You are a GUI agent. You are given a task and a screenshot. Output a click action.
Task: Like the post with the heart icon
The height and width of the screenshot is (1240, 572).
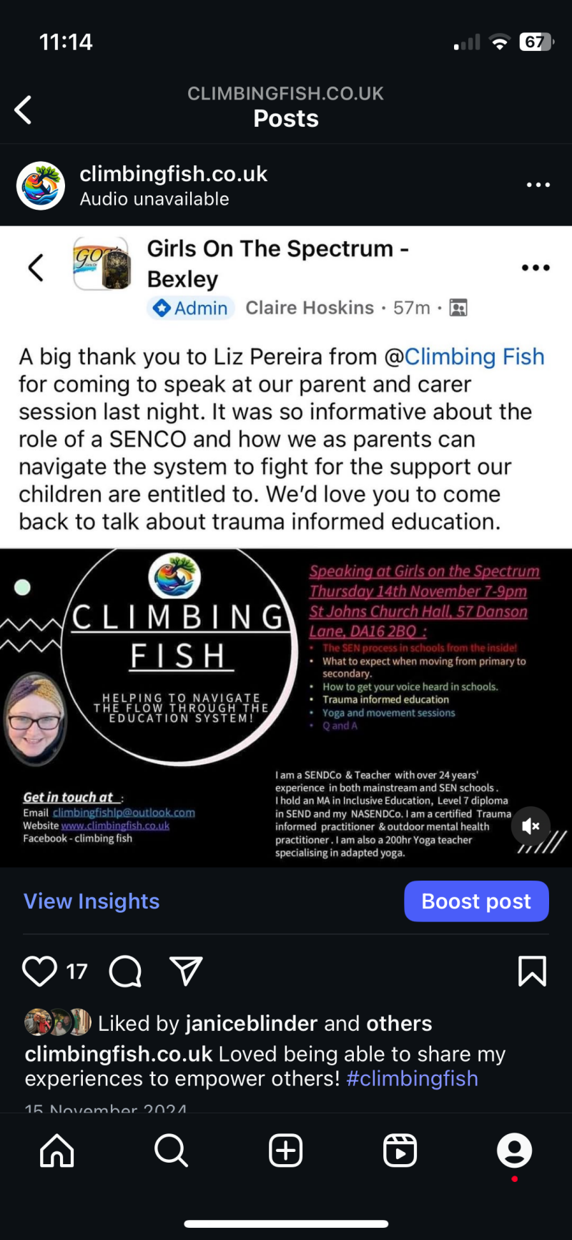pyautogui.click(x=40, y=972)
